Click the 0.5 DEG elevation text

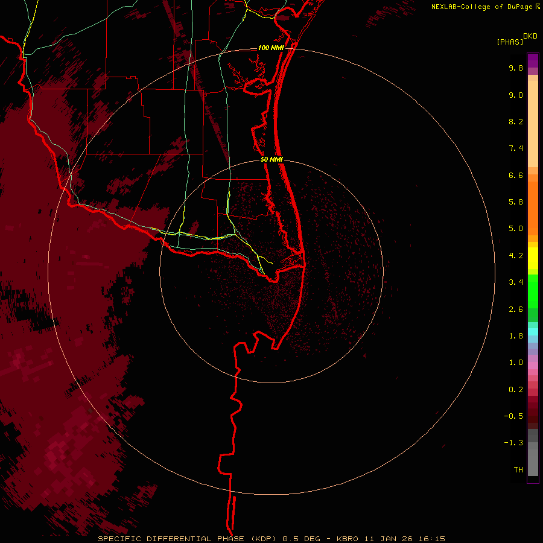tap(301, 539)
